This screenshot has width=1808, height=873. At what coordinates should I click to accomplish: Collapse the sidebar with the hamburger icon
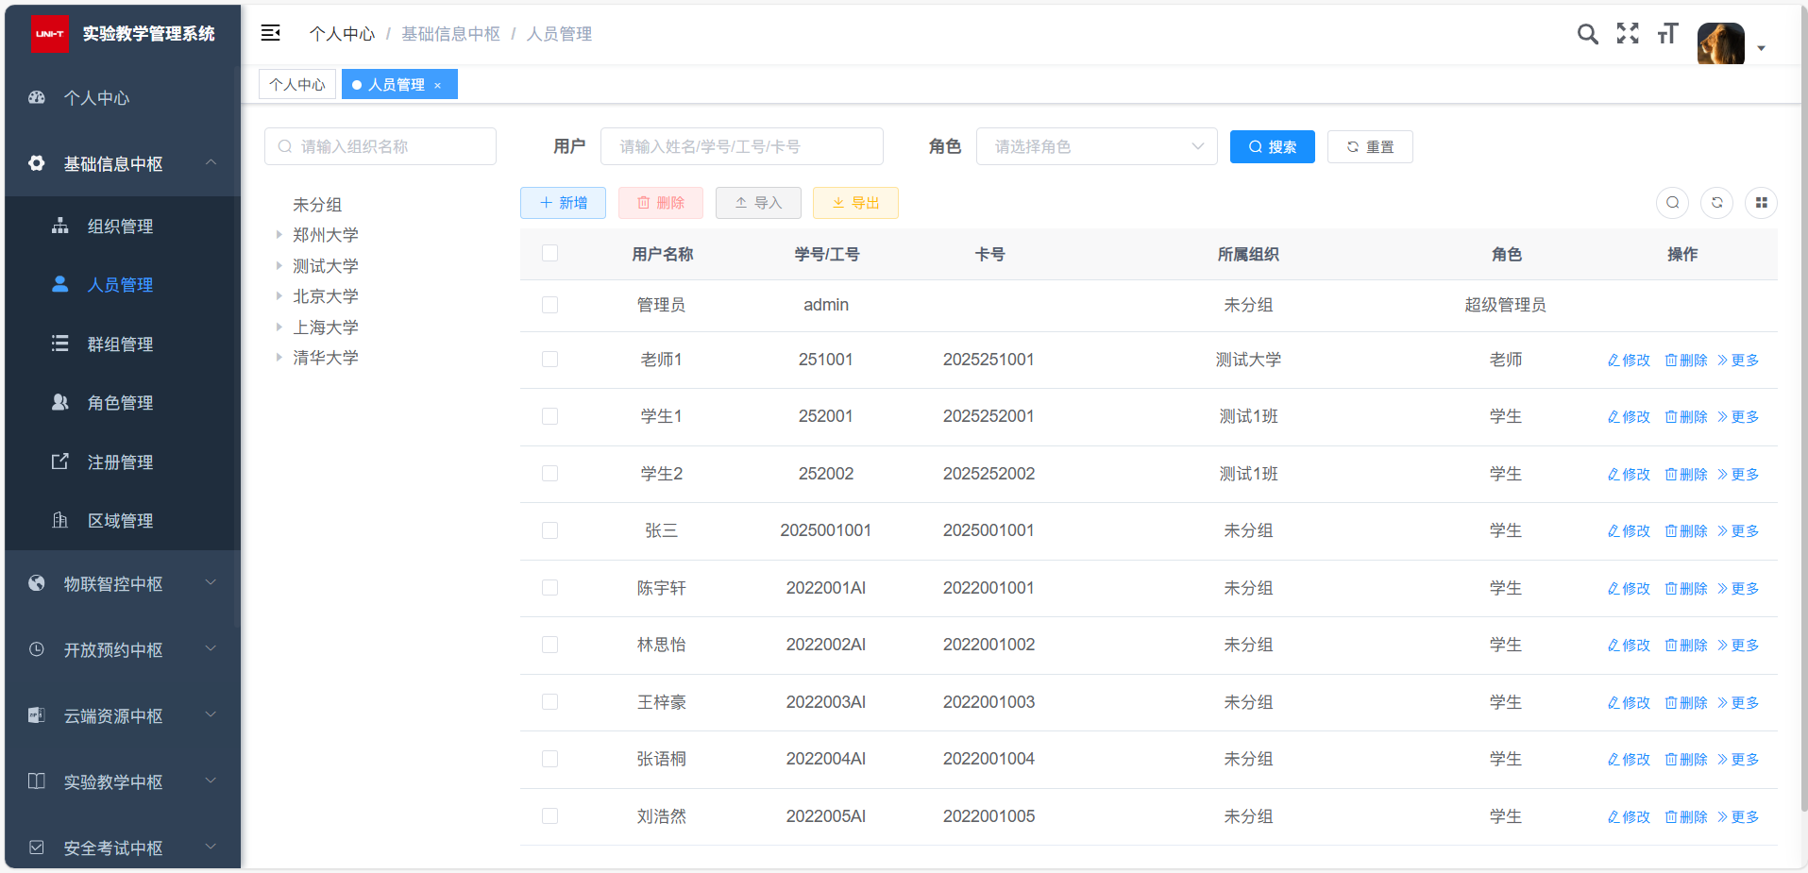[x=270, y=34]
